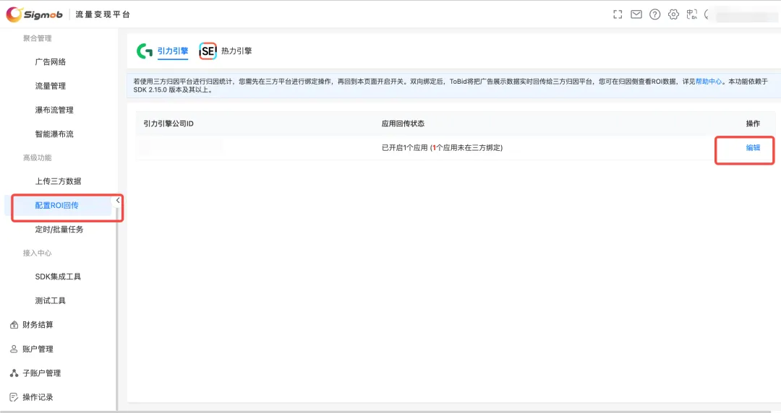Viewport: 781px width, 413px height.
Task: Open SDK集成工具 in the sidebar
Action: click(x=58, y=277)
